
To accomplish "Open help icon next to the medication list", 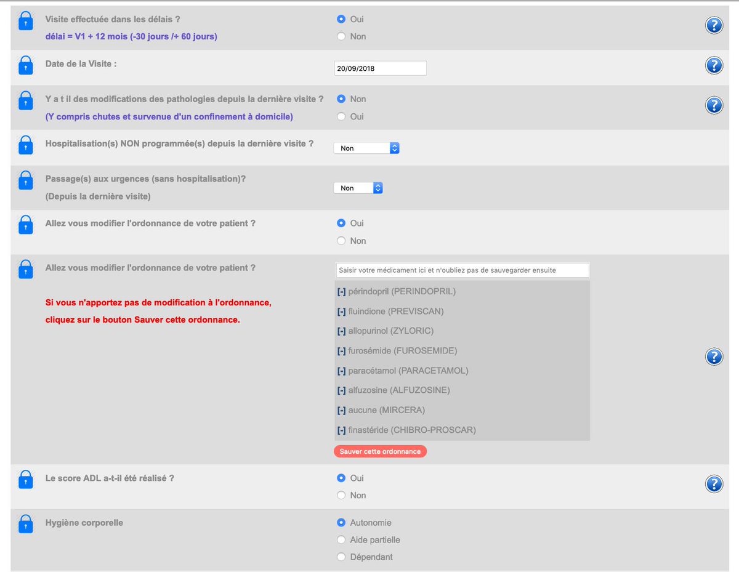I will (x=714, y=356).
